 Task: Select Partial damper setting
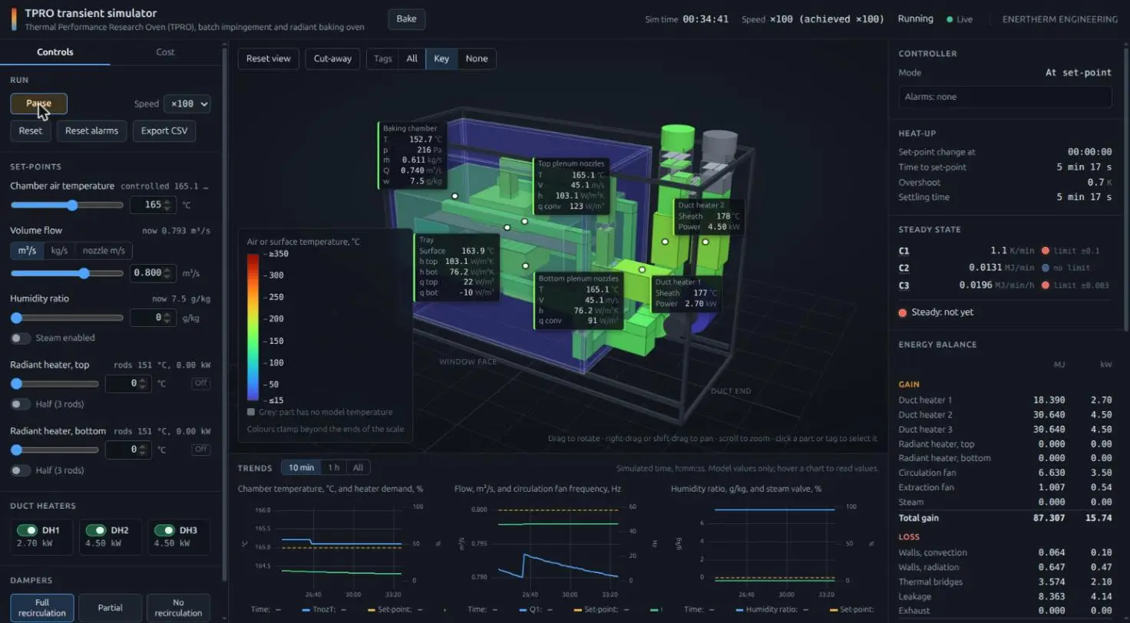point(110,608)
